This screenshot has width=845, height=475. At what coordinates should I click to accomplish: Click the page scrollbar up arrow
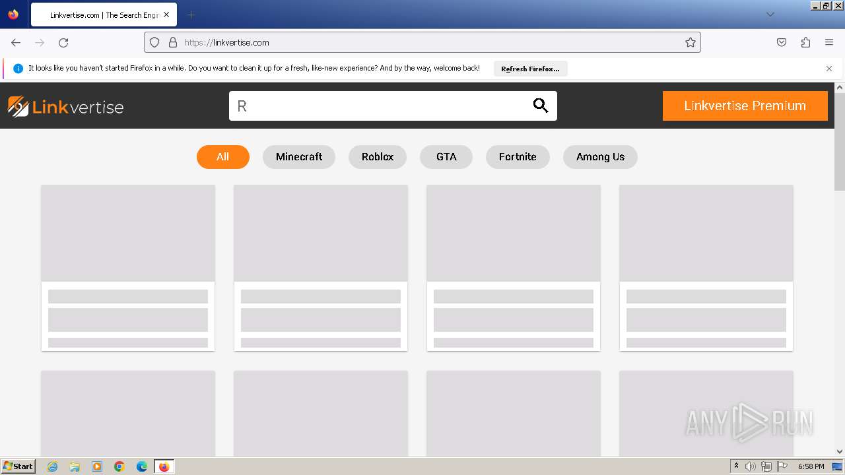840,87
